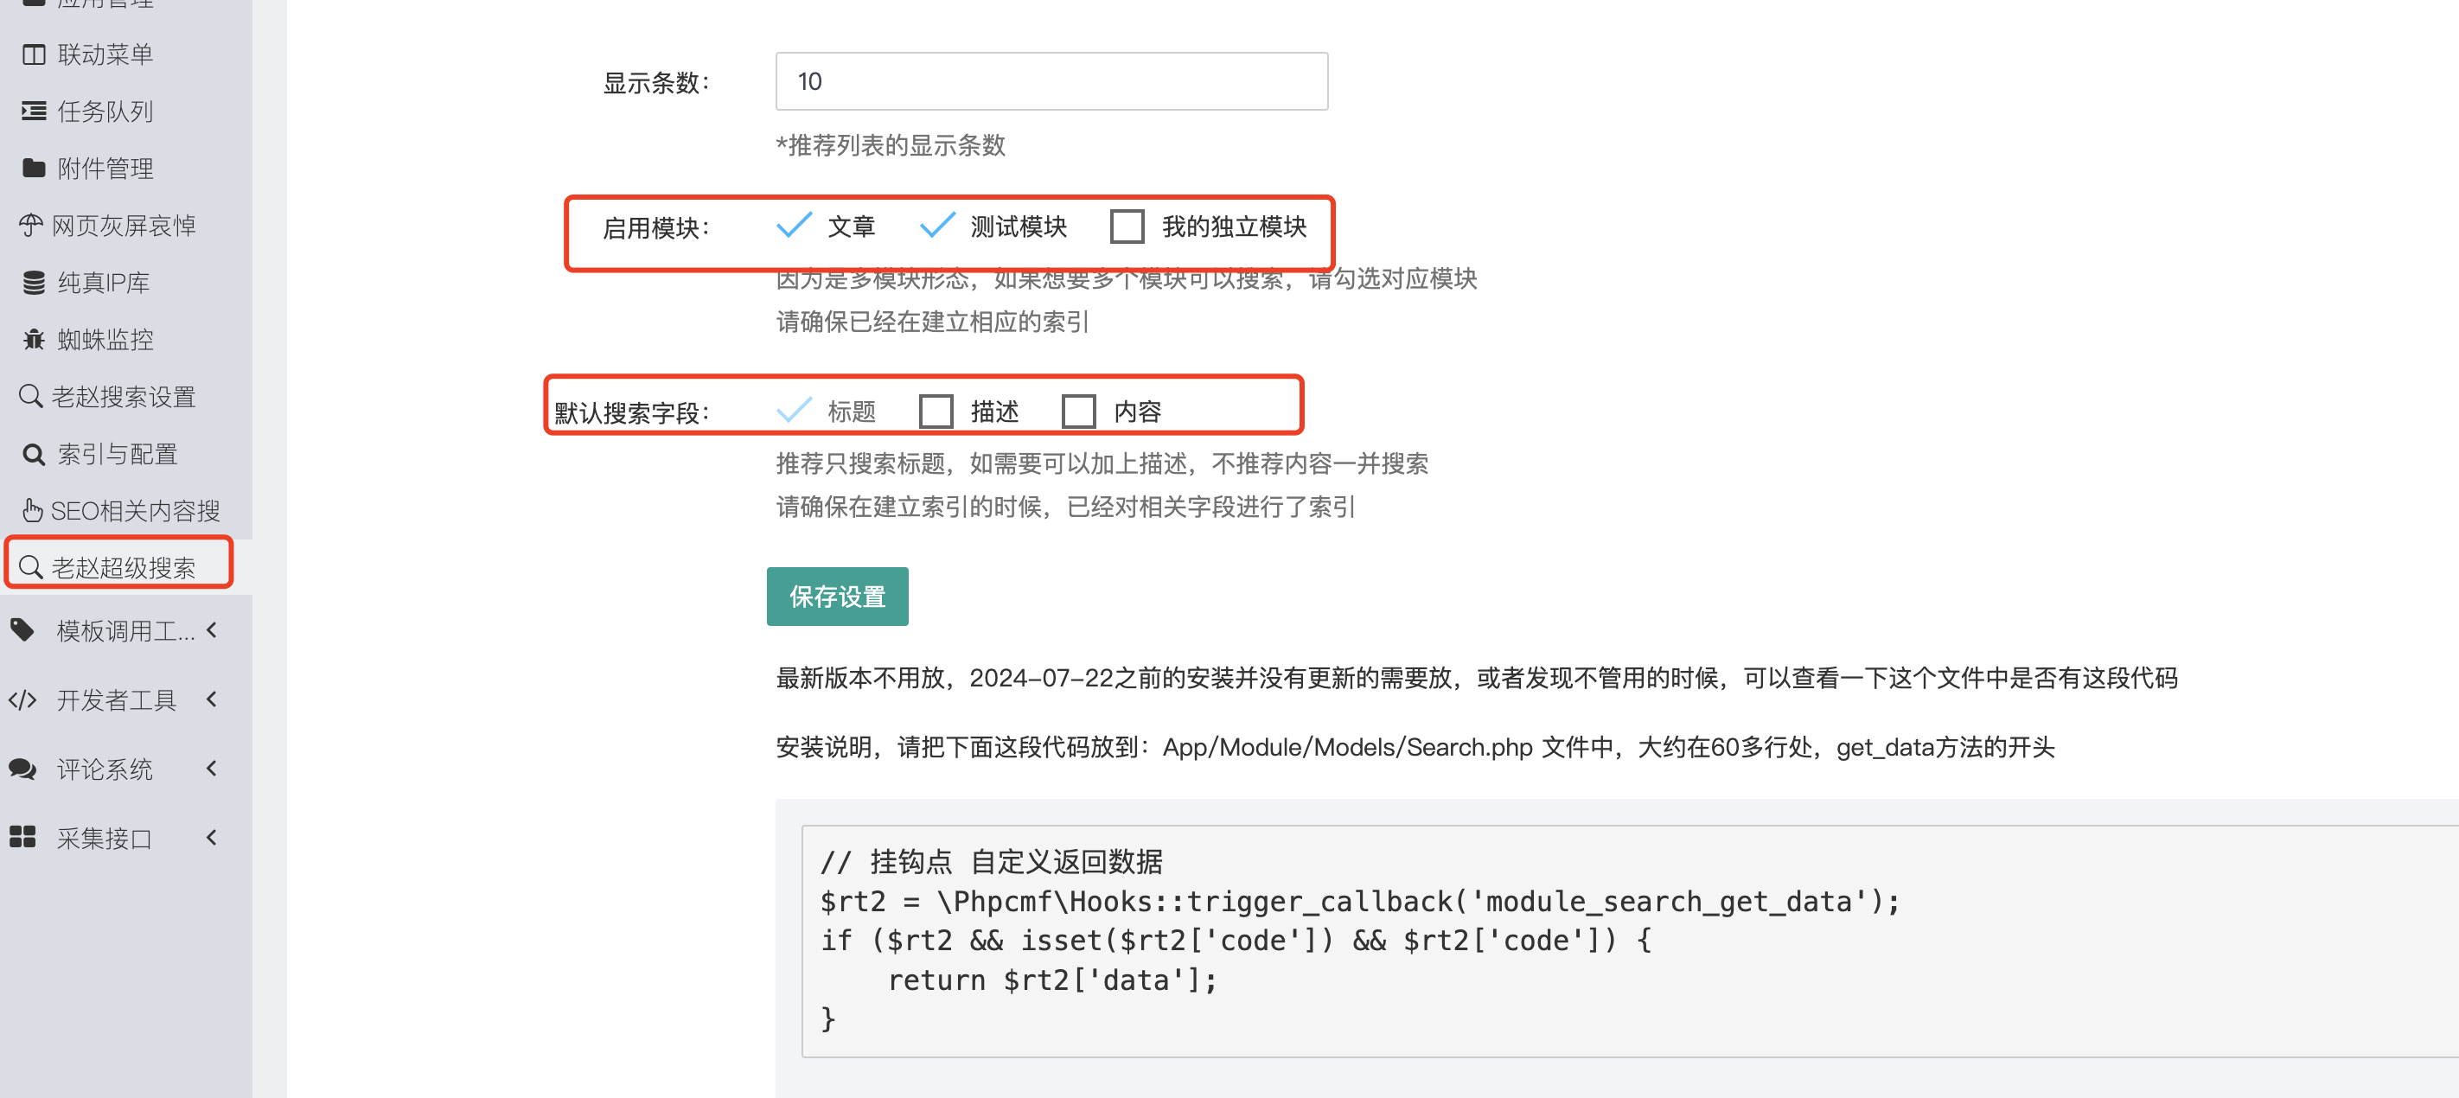This screenshot has width=2459, height=1098.
Task: Go to 索引与配置 page
Action: (x=126, y=455)
